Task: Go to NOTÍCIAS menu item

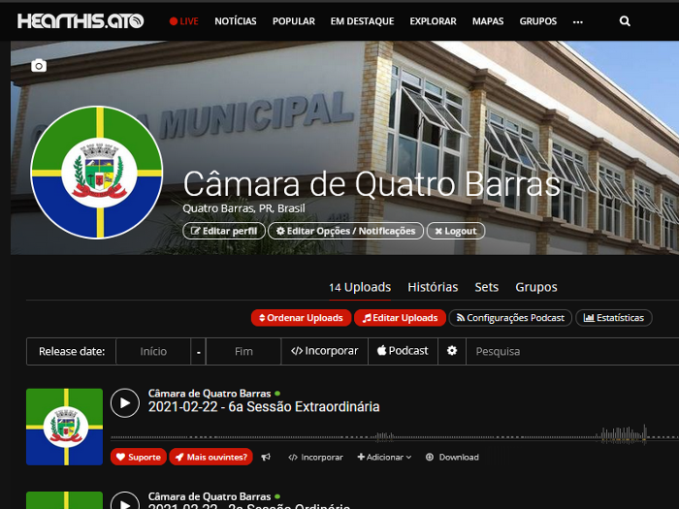Action: coord(236,21)
